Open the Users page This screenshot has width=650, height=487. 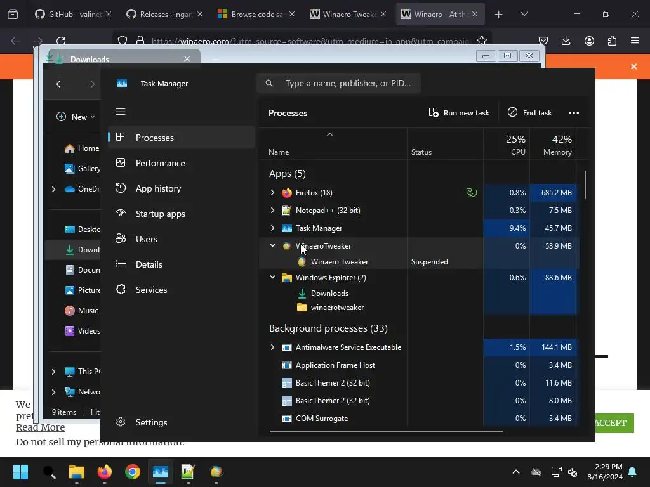tap(181, 239)
